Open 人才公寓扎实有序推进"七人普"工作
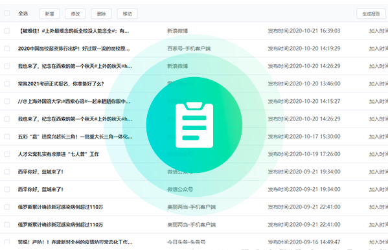The image size is (388, 250). pyautogui.click(x=58, y=154)
